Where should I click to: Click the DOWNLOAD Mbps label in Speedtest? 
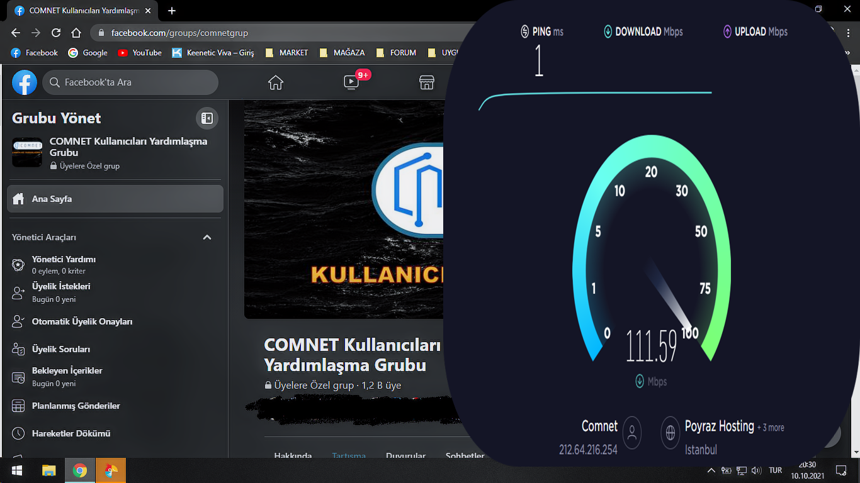pos(643,31)
